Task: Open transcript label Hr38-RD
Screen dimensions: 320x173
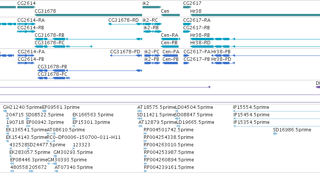Action: (200, 43)
